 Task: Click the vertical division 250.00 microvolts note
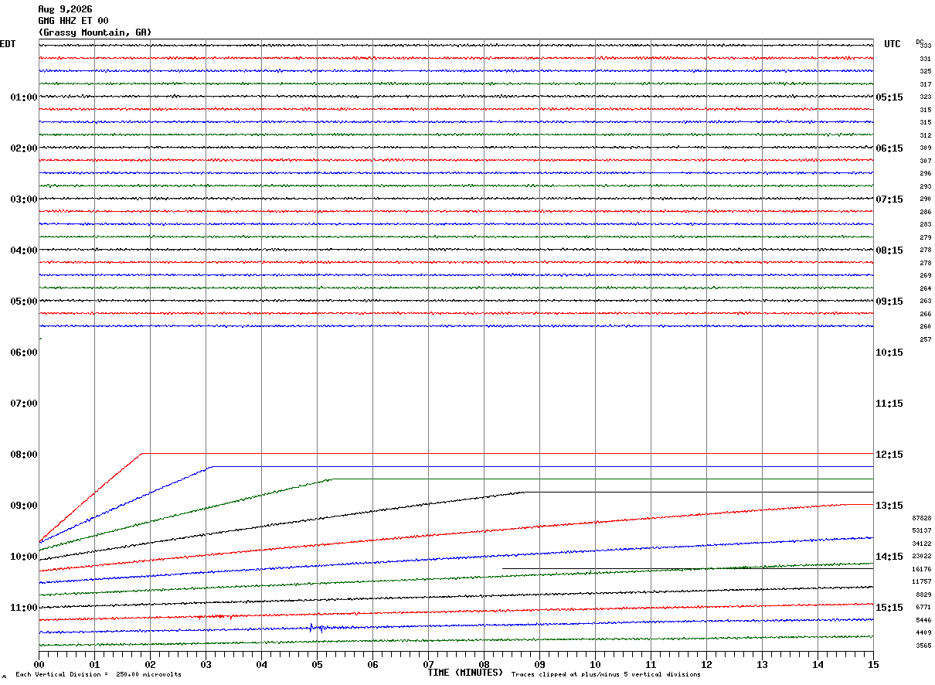coord(98,675)
